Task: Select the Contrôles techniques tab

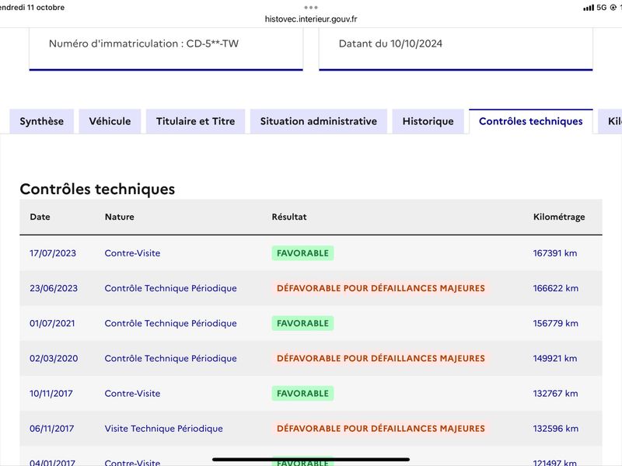Action: pos(531,121)
